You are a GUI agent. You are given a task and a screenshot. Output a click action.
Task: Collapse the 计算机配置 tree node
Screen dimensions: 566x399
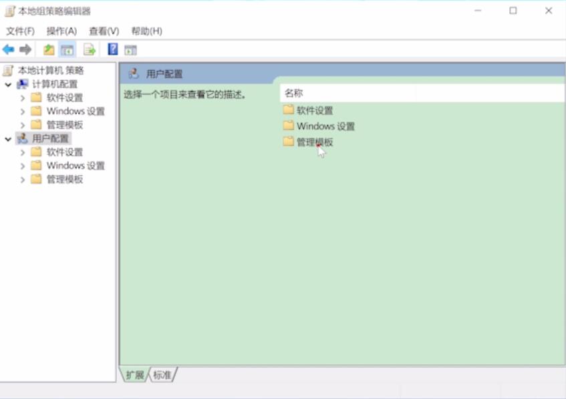8,84
